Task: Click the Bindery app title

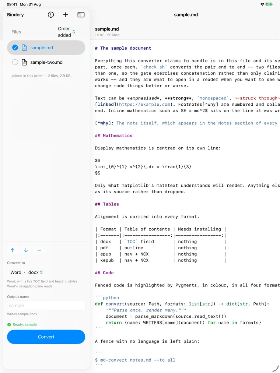Action: pyautogui.click(x=15, y=15)
